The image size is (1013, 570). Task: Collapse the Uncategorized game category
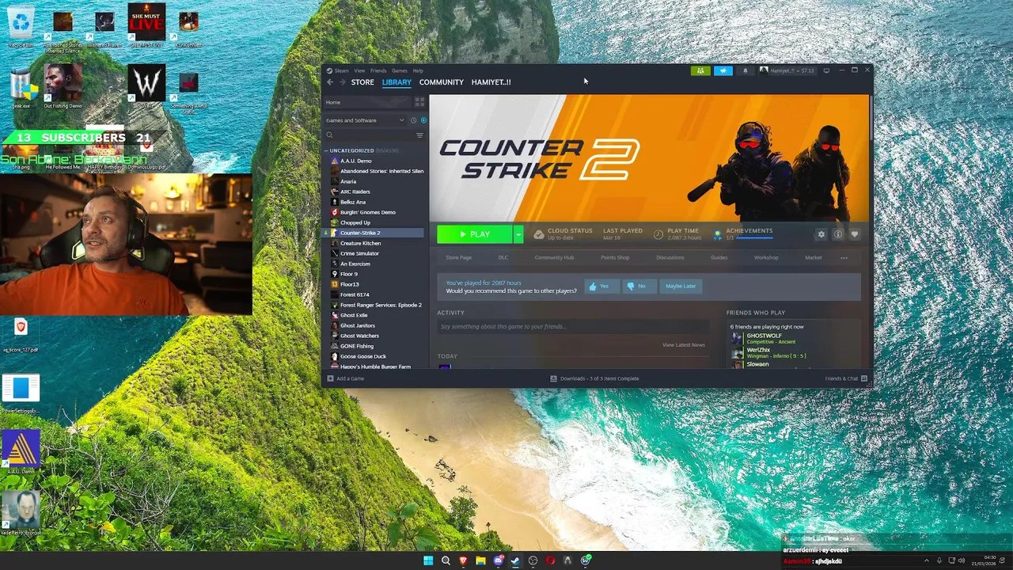(x=325, y=150)
